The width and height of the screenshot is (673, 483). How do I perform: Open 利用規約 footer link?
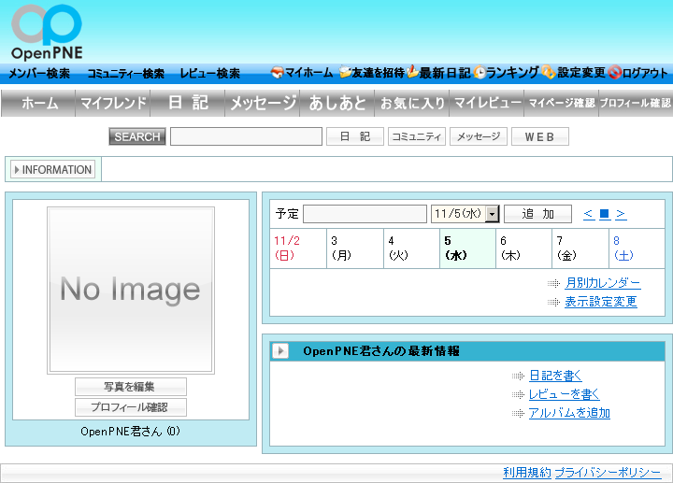(x=527, y=473)
